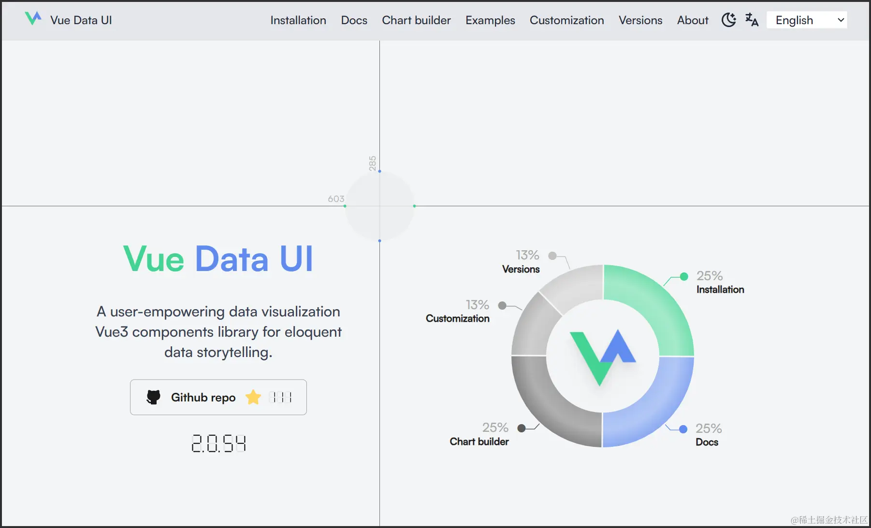871x528 pixels.
Task: Click the 13% value above the Versions label
Action: pyautogui.click(x=527, y=255)
